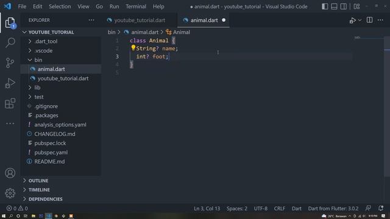The height and width of the screenshot is (219, 390).
Task: Switch to the youtube_tutorial.dart tab
Action: [140, 20]
